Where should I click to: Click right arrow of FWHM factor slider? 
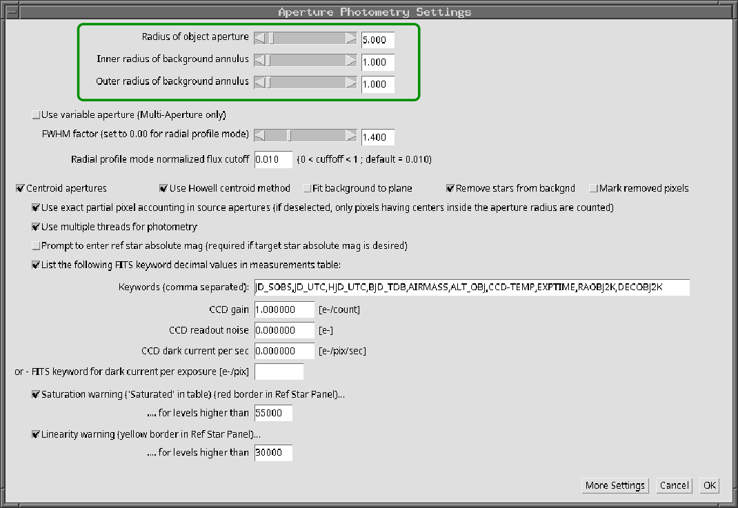(351, 135)
